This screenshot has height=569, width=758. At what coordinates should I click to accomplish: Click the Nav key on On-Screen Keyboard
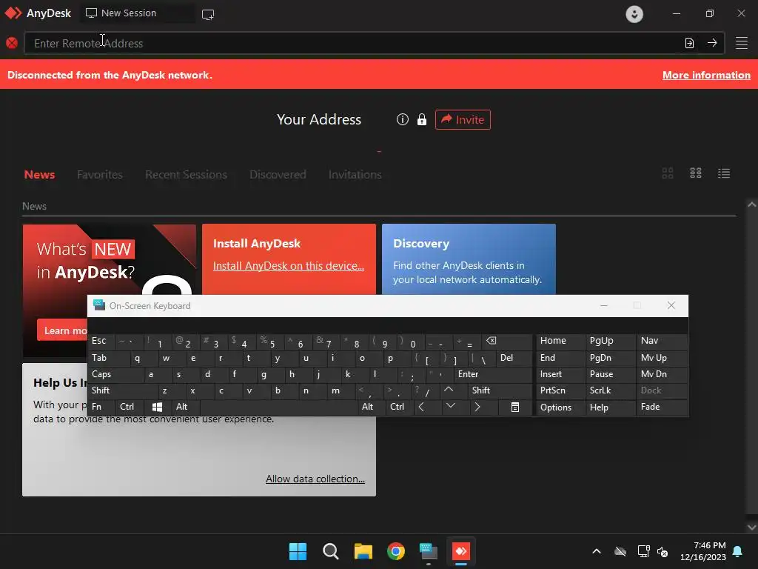(662, 341)
